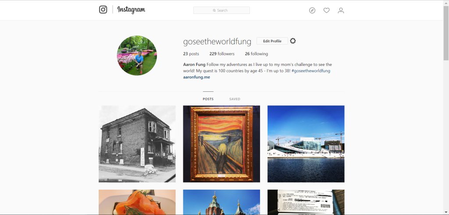Image resolution: width=449 pixels, height=215 pixels.
Task: Click the magnifier icon in search box
Action: 214,10
